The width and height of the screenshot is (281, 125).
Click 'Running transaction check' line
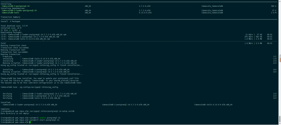coord(13,46)
